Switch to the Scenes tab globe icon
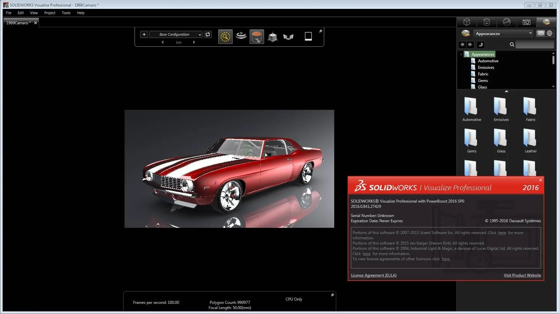This screenshot has height=314, width=559. [x=507, y=22]
